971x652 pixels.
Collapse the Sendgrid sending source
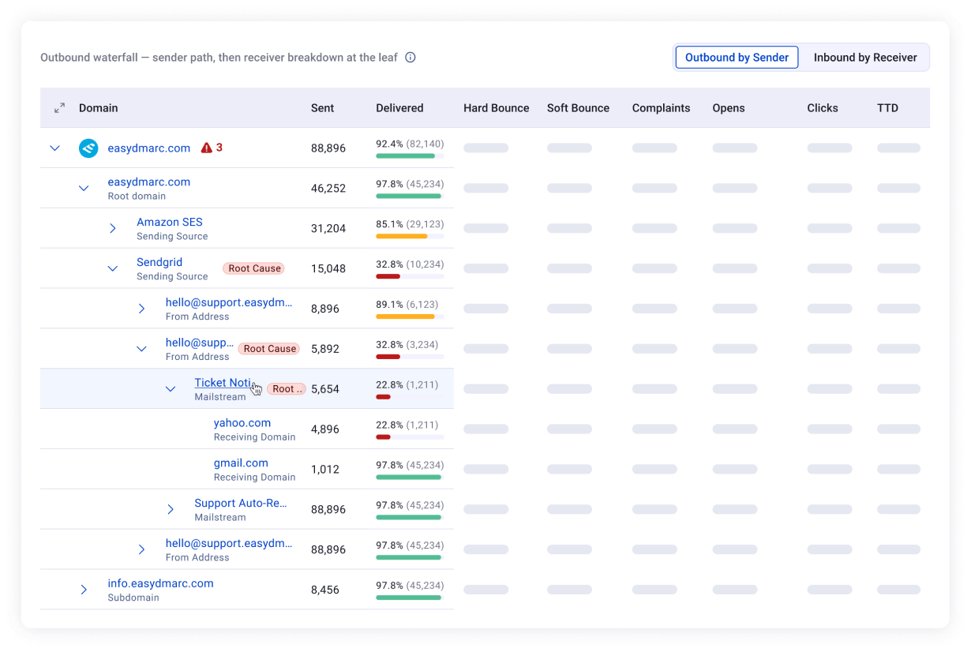point(113,268)
